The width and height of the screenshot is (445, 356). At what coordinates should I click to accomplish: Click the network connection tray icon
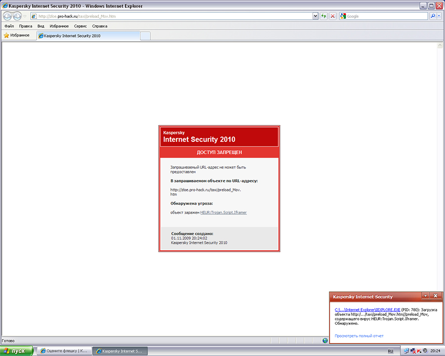click(x=406, y=351)
